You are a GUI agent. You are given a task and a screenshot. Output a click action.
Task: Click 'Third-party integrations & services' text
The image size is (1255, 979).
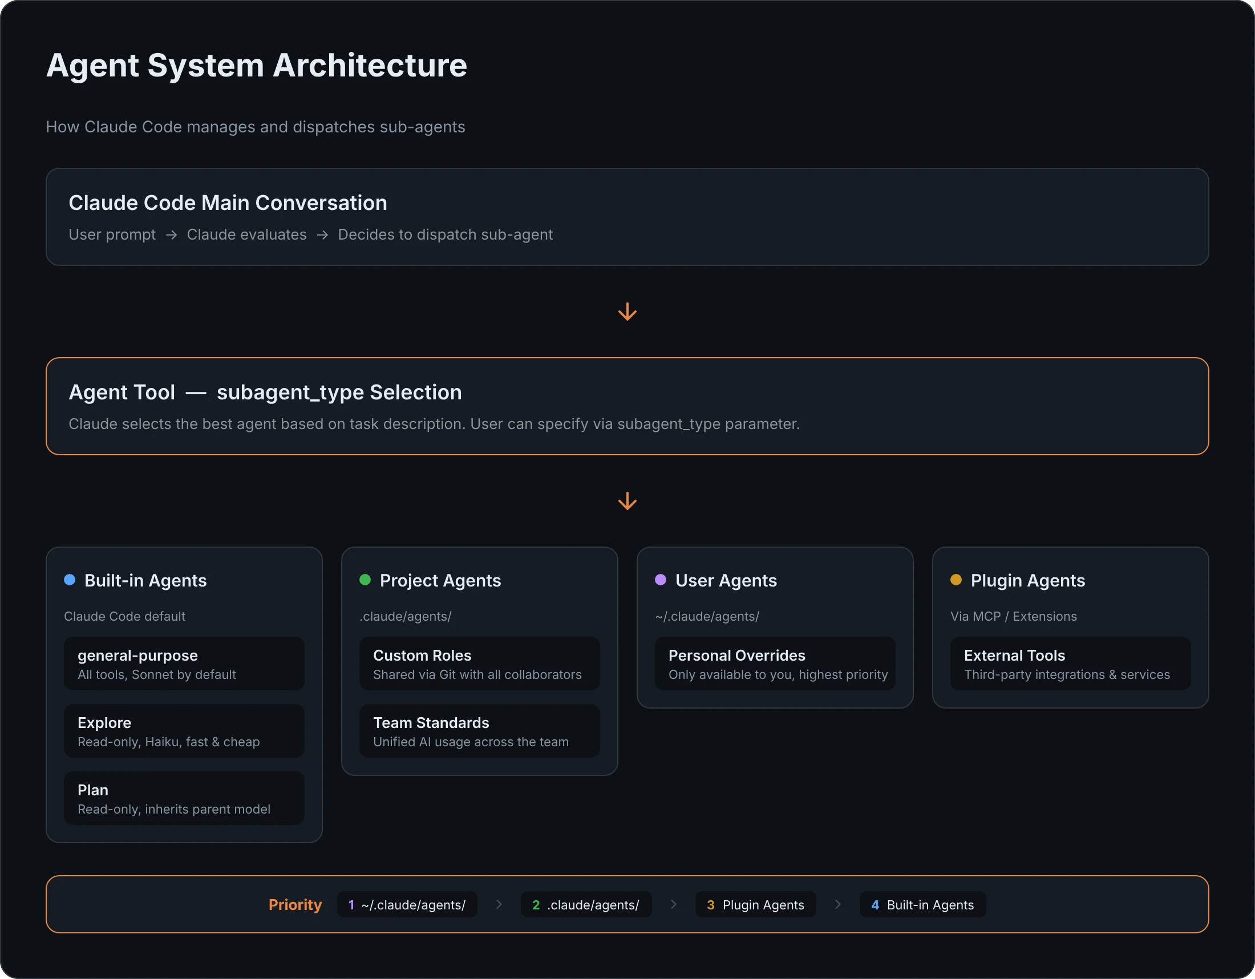pos(1067,674)
